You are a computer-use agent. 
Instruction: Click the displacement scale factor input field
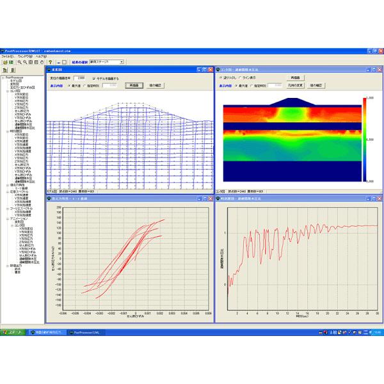click(x=79, y=78)
